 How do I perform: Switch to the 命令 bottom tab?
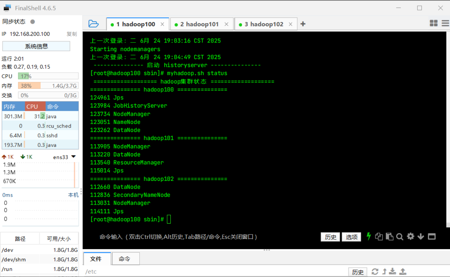(125, 259)
